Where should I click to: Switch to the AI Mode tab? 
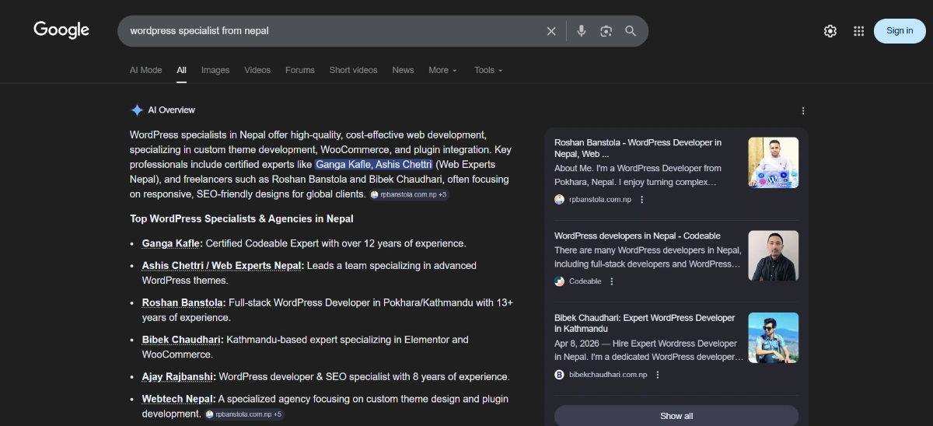[146, 70]
